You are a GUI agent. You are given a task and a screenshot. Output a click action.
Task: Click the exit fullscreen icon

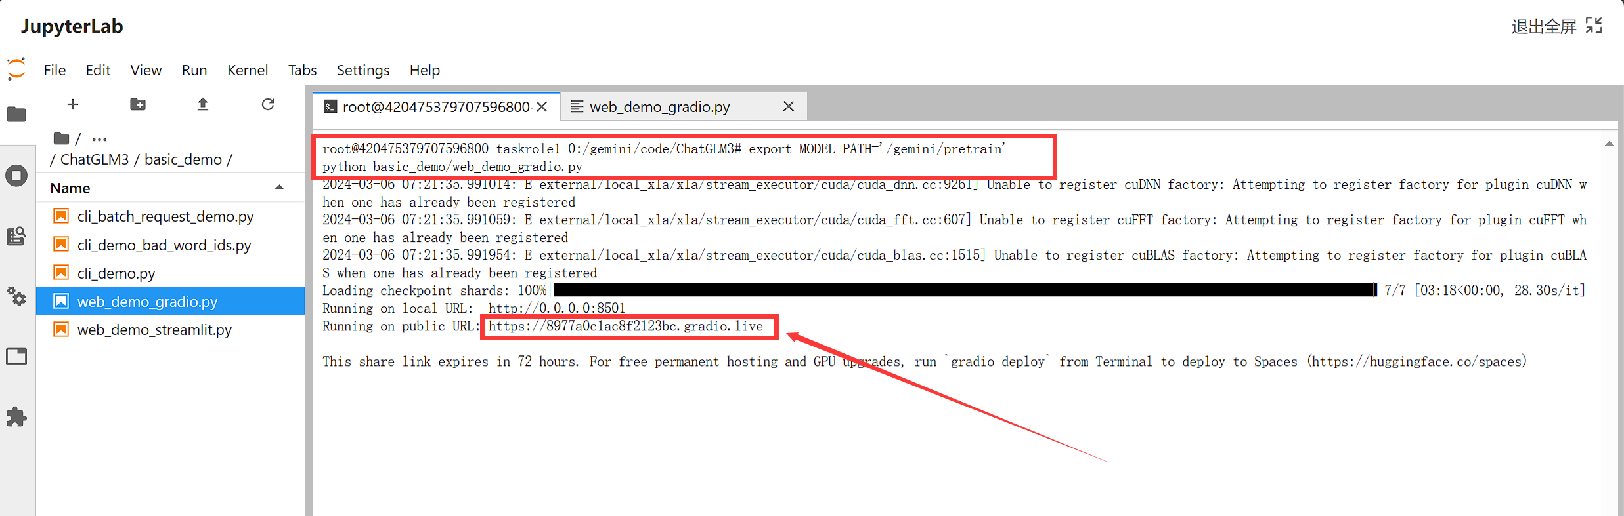coord(1594,26)
